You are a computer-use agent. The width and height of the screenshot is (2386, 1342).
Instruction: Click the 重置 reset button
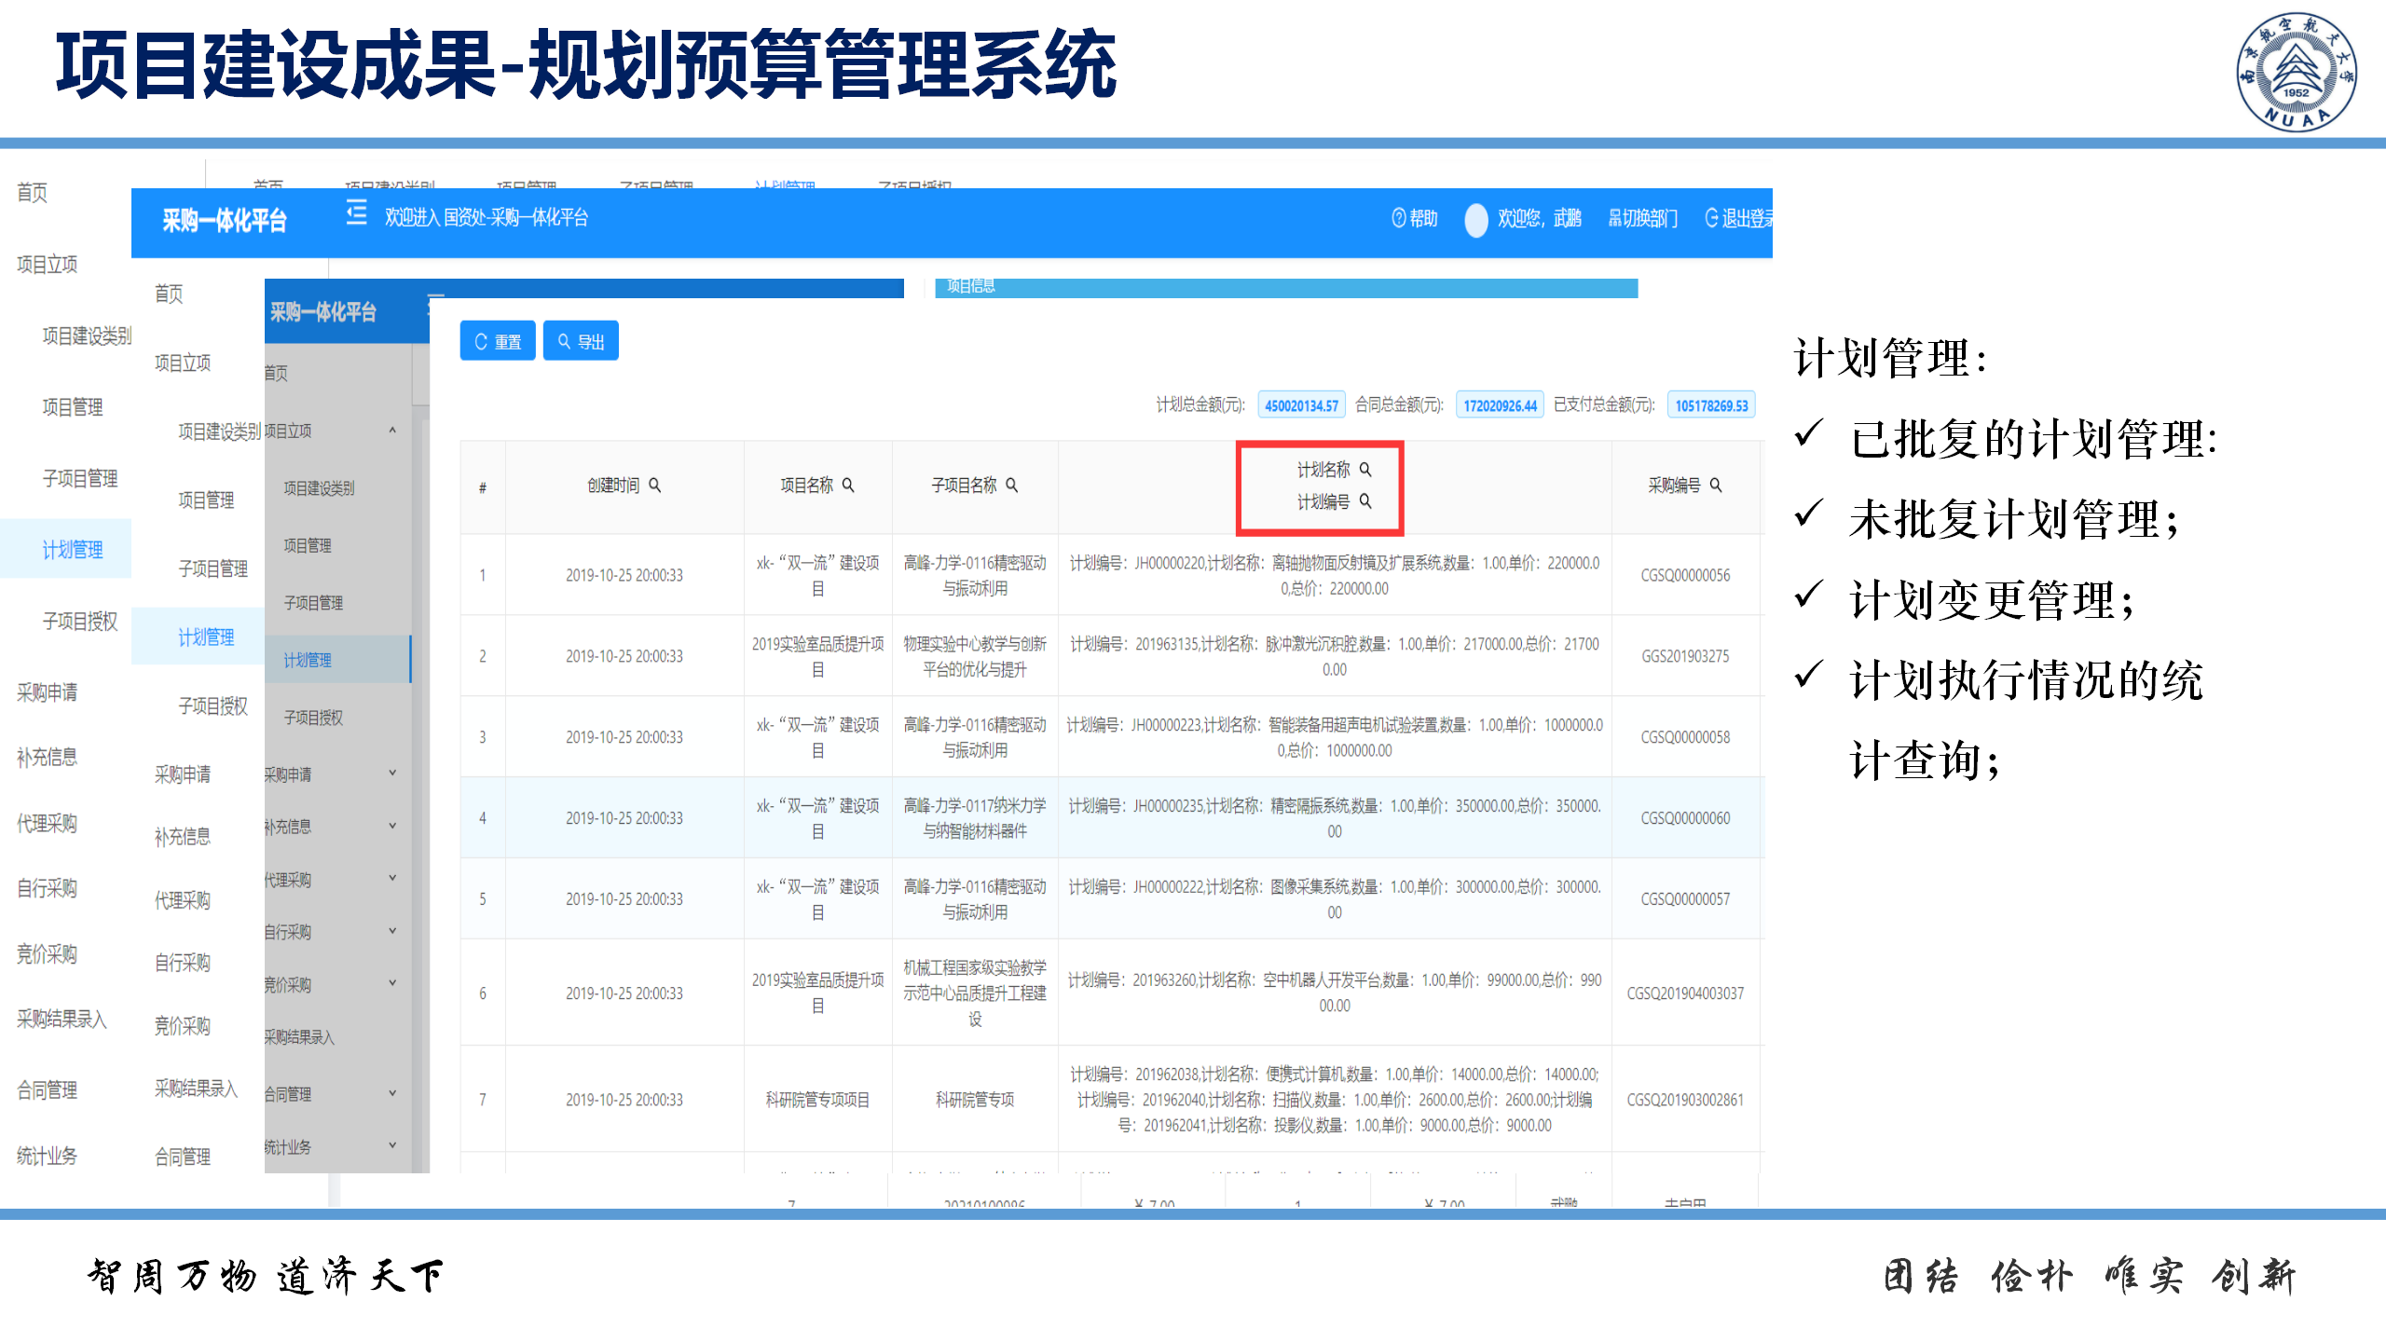click(x=498, y=341)
